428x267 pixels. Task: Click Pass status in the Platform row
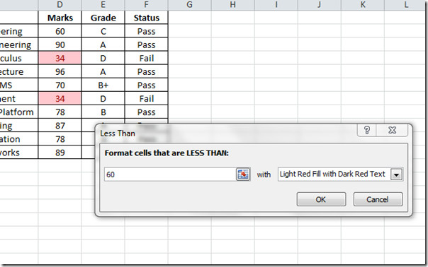point(146,112)
